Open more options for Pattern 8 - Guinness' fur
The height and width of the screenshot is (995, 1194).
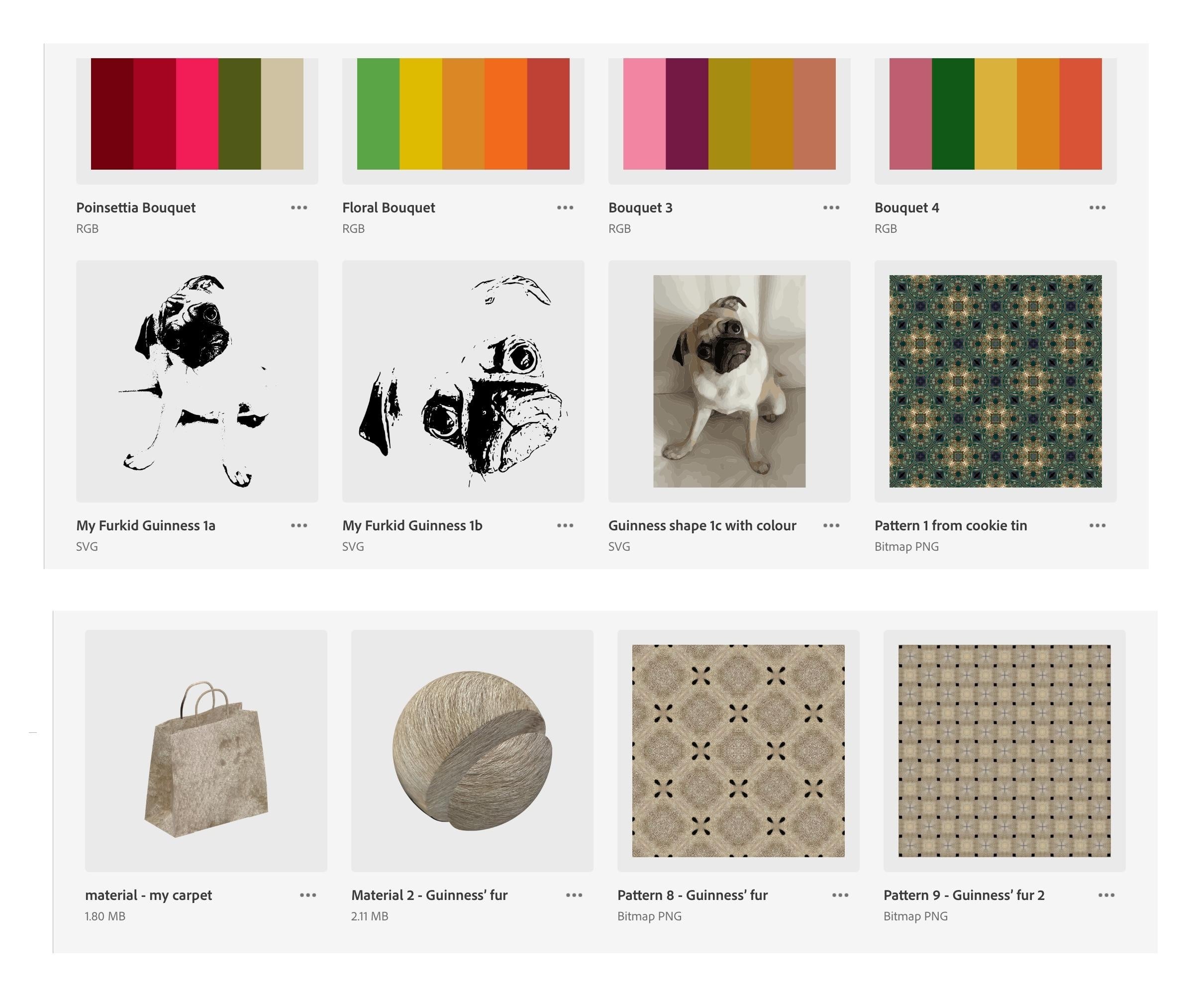pos(840,895)
